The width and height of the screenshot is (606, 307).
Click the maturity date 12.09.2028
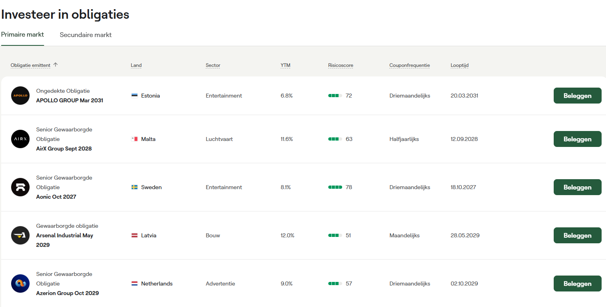pyautogui.click(x=464, y=139)
